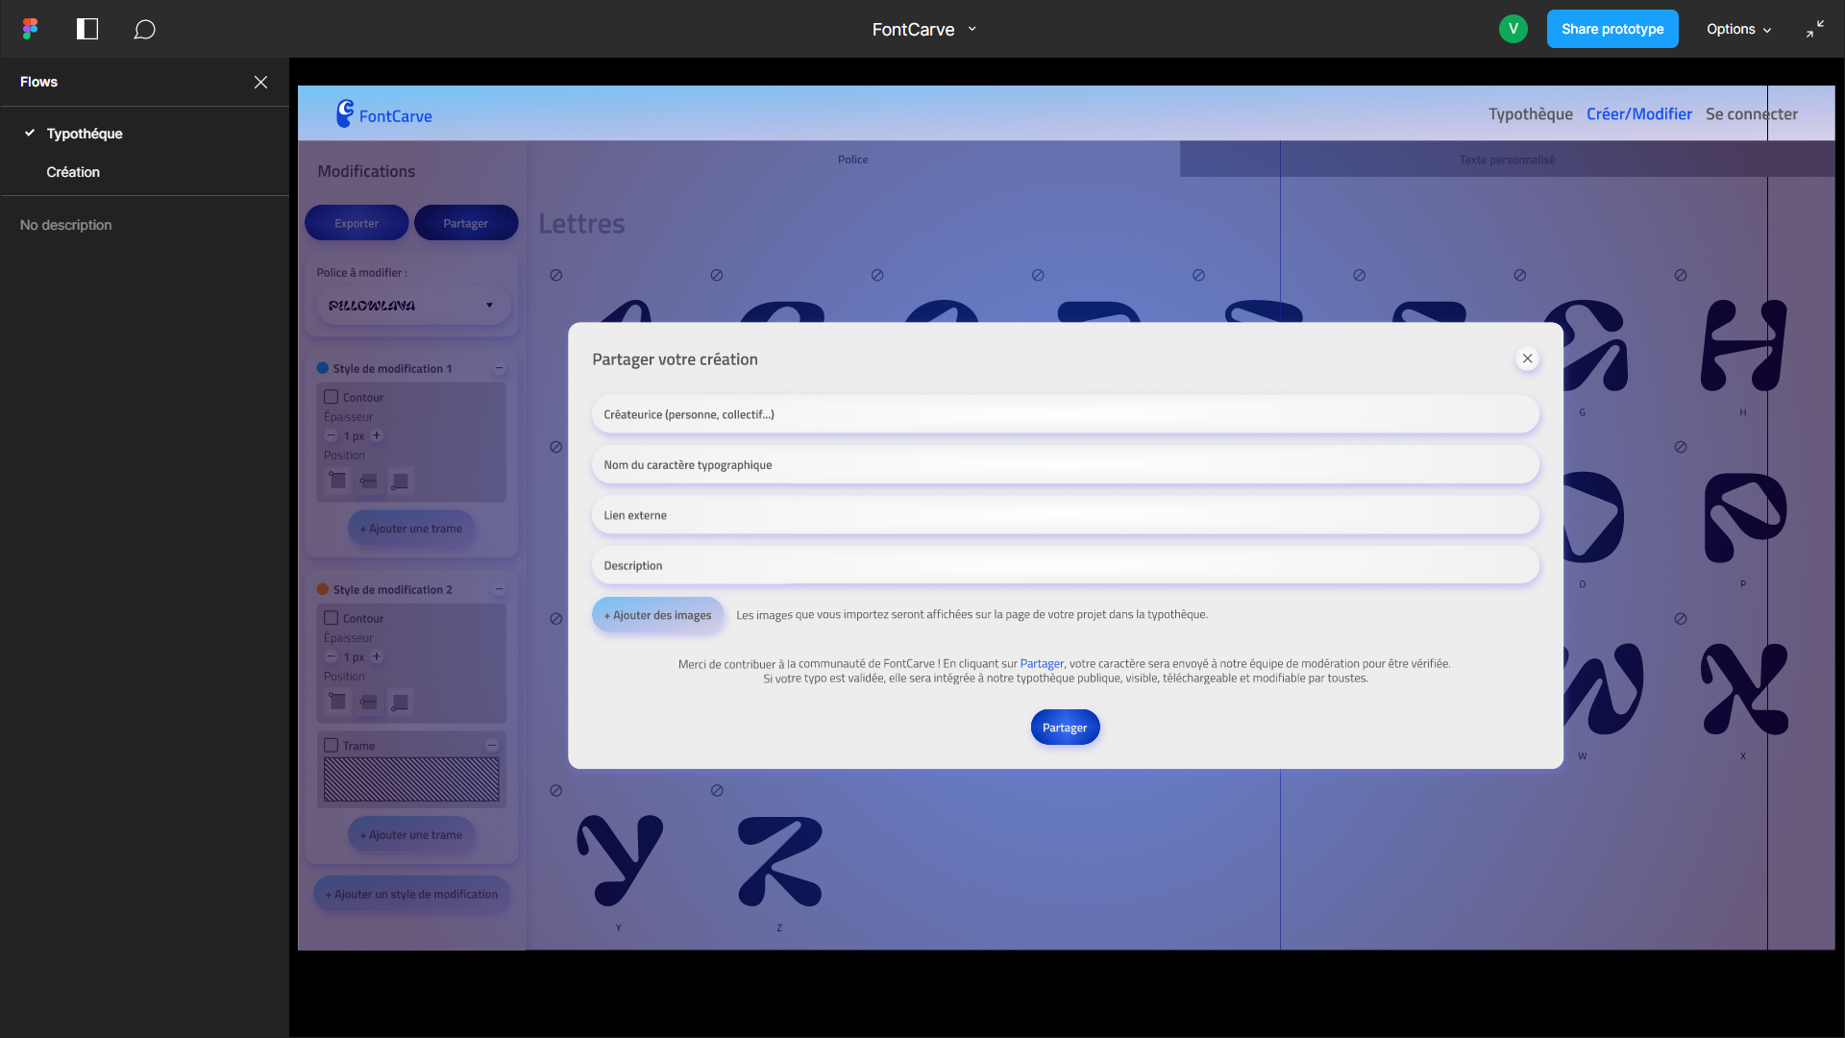Image resolution: width=1845 pixels, height=1038 pixels.
Task: Toggle the Trame checkbox
Action: coord(332,745)
